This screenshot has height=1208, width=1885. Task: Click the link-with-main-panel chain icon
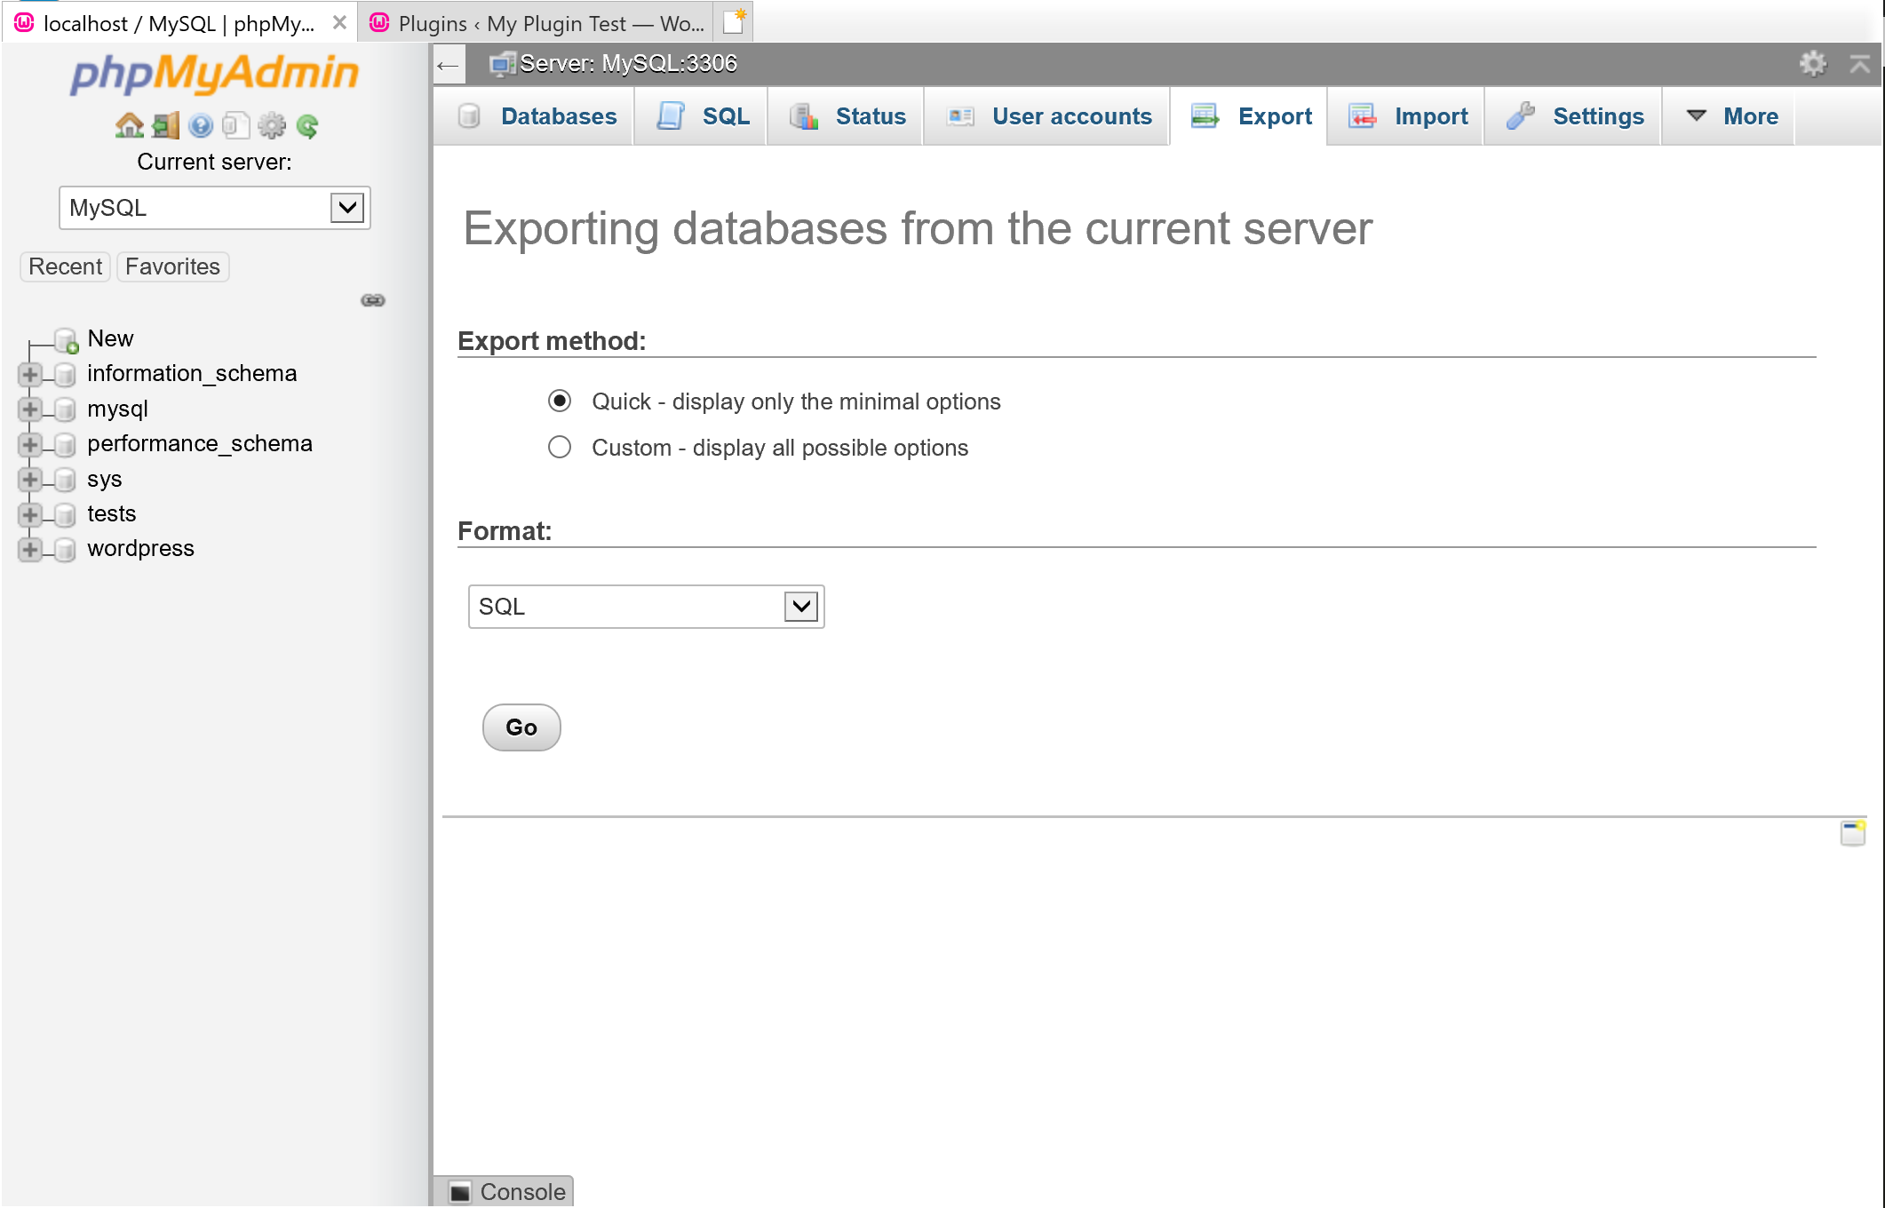(373, 300)
